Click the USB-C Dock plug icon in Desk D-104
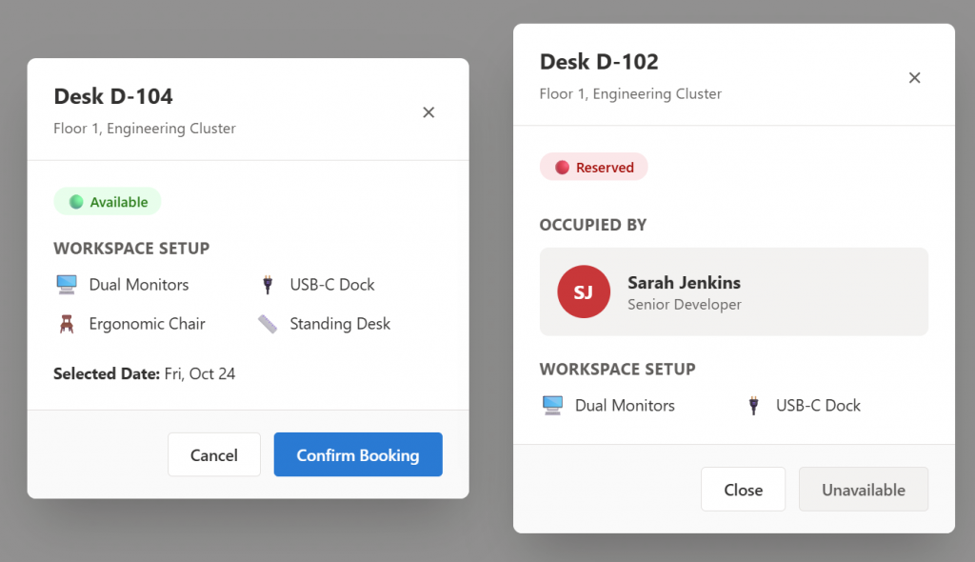 click(268, 285)
